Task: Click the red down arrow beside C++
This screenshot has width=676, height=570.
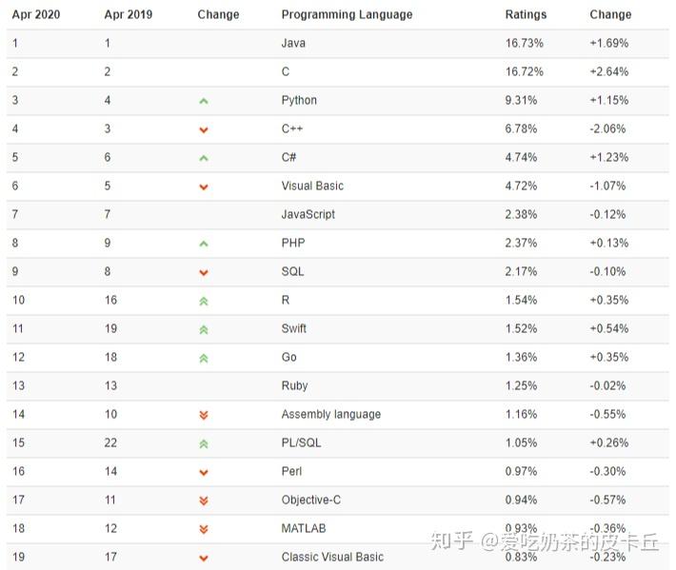Action: coord(204,129)
